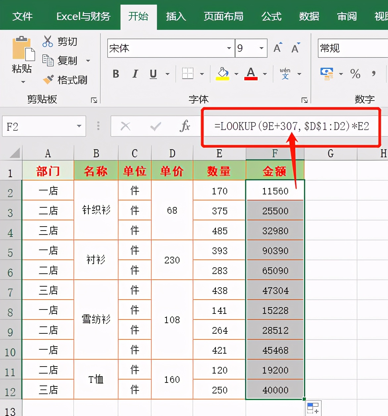
Task: Open the 宋体 font name dropdown
Action: pos(229,48)
